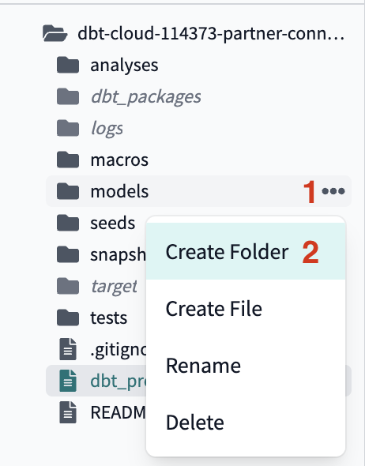The height and width of the screenshot is (466, 365).
Task: Click the README file icon
Action: click(x=68, y=412)
